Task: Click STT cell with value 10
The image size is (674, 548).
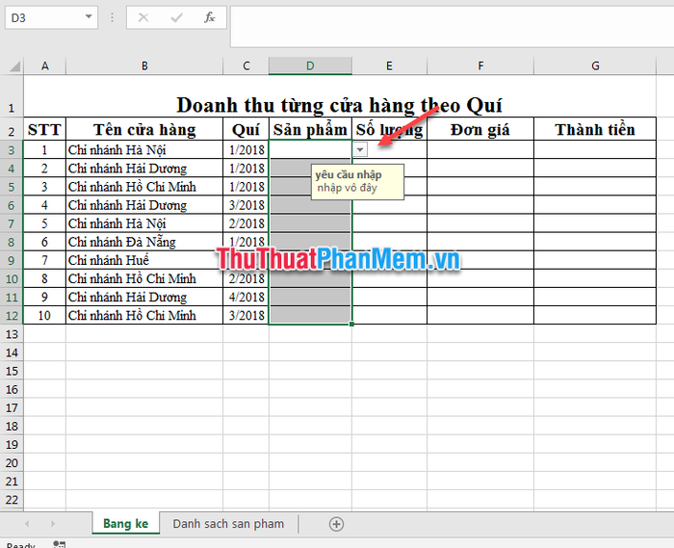Action: coord(44,316)
